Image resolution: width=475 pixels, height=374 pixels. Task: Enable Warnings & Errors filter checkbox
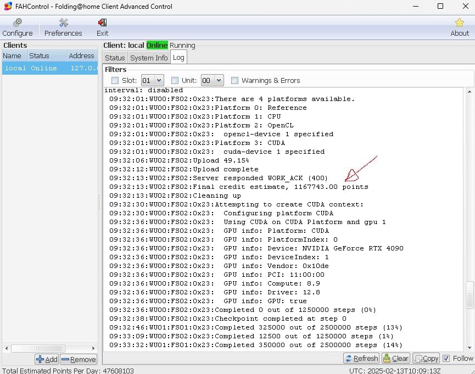pyautogui.click(x=234, y=80)
